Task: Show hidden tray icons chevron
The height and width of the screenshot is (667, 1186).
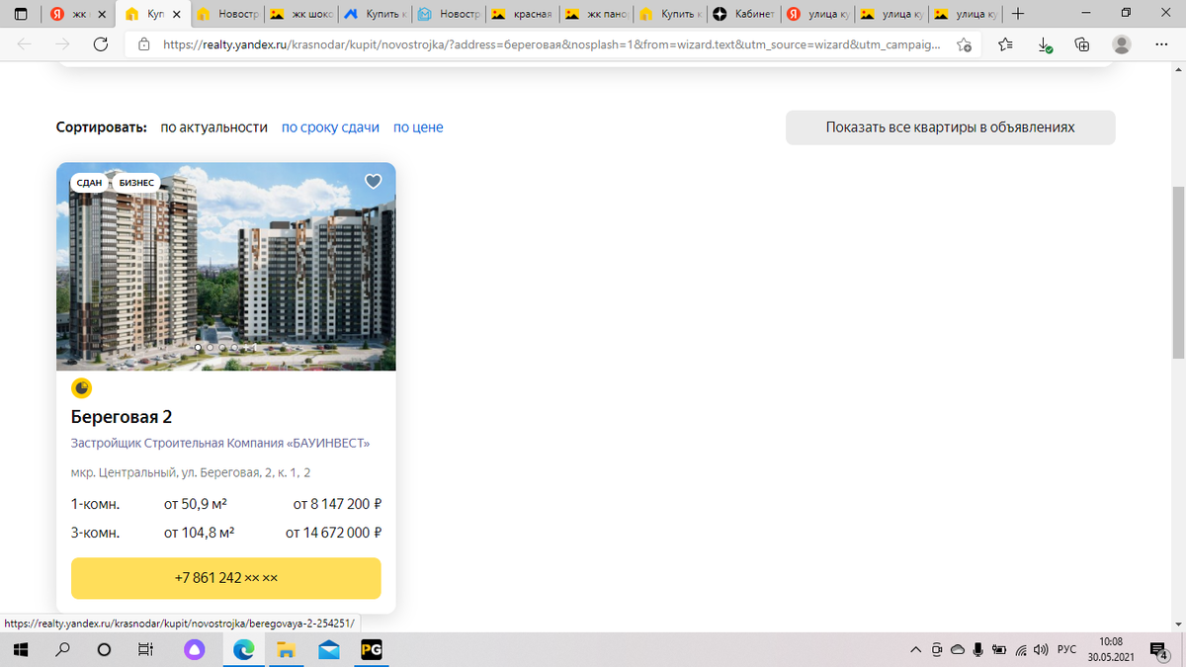Action: pos(916,650)
